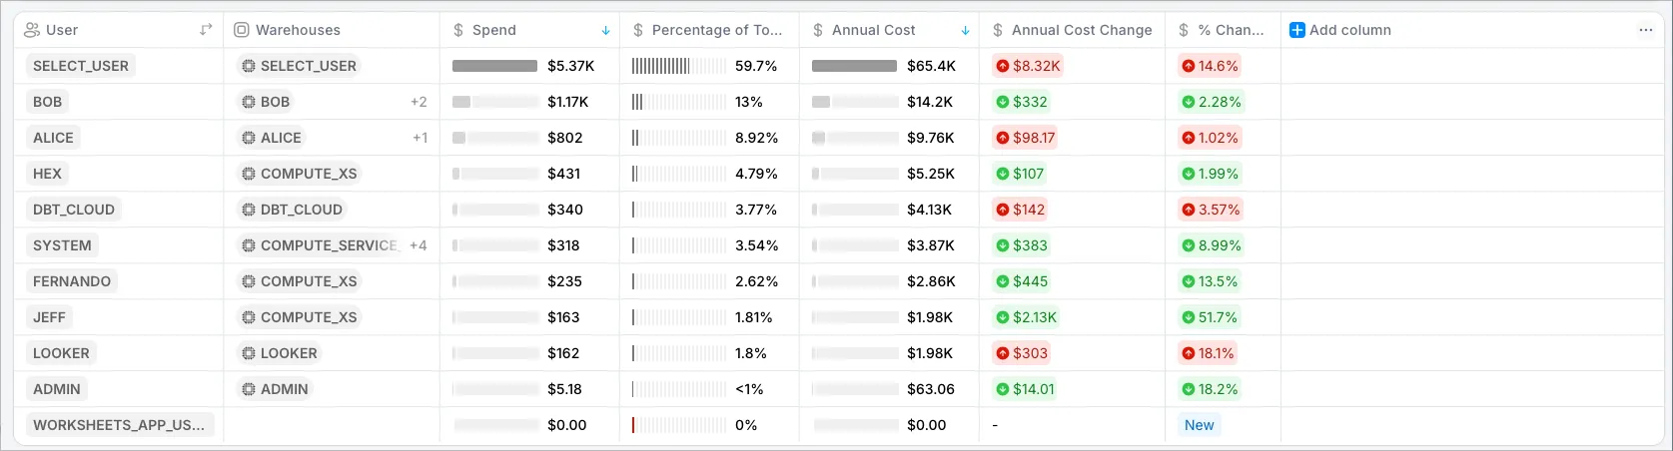
Task: Click the Warehouses column header icon
Action: (242, 30)
